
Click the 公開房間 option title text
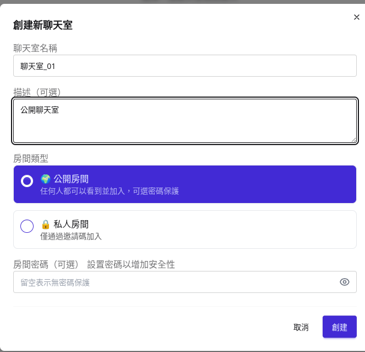(x=71, y=179)
